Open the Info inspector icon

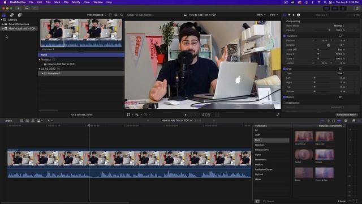click(x=298, y=15)
